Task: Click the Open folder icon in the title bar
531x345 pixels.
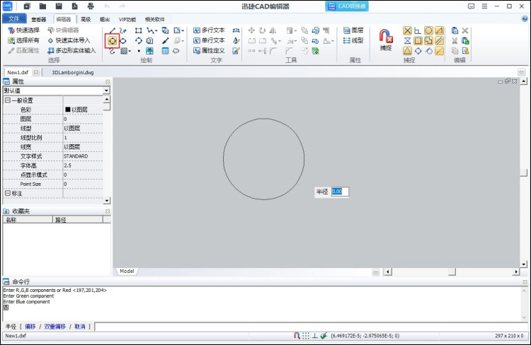Action: pos(42,6)
